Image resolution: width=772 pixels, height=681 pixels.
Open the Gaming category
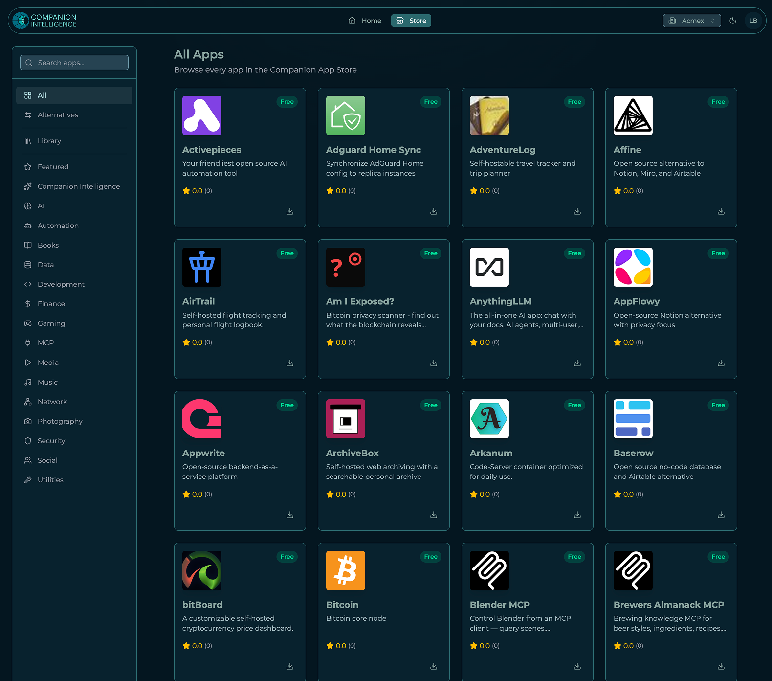[74, 323]
